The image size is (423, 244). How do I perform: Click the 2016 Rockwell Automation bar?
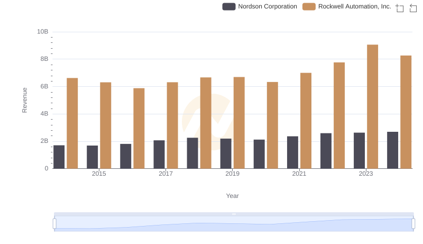[x=139, y=129]
